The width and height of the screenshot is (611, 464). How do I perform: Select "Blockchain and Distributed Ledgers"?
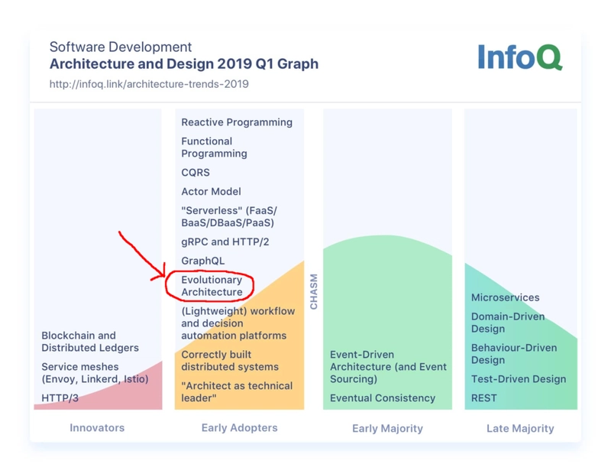click(90, 342)
